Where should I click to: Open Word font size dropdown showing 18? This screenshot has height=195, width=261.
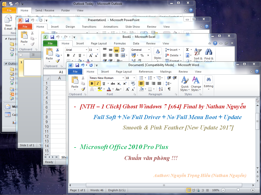tap(134, 78)
